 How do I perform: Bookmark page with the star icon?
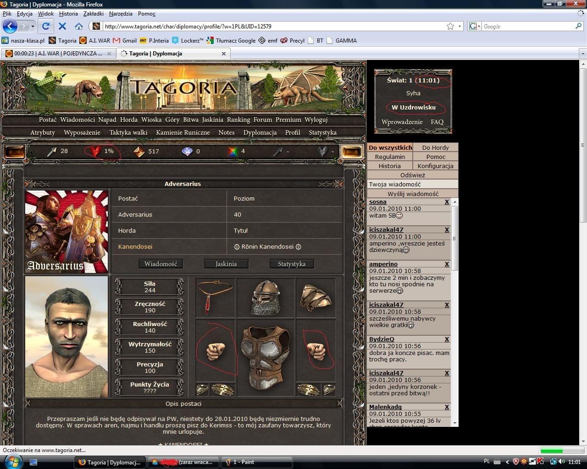450,26
